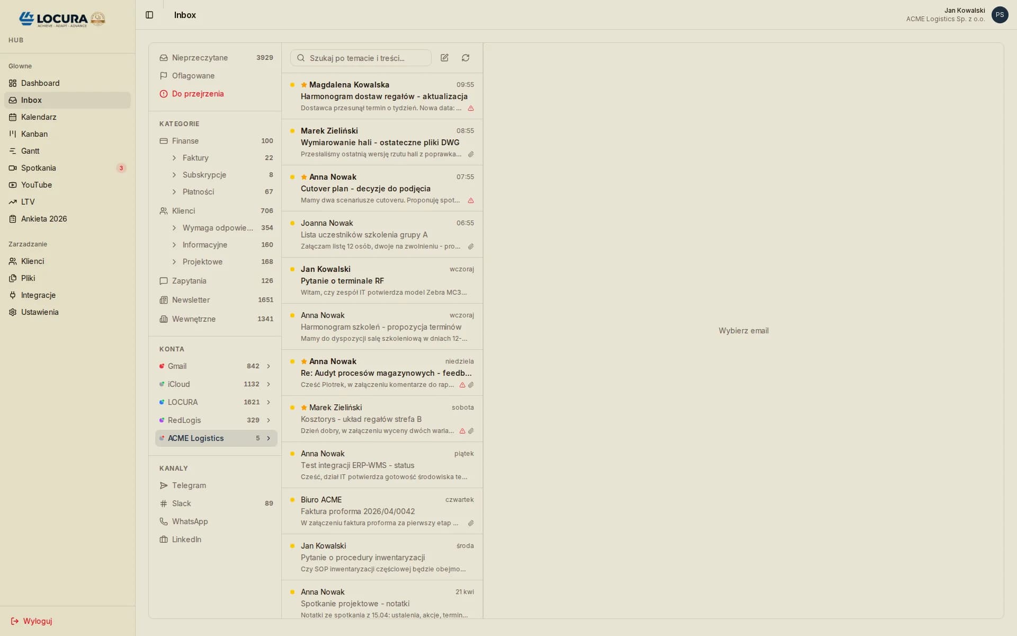Open the Ankieta 2026 link
This screenshot has height=636, width=1017.
(44, 219)
